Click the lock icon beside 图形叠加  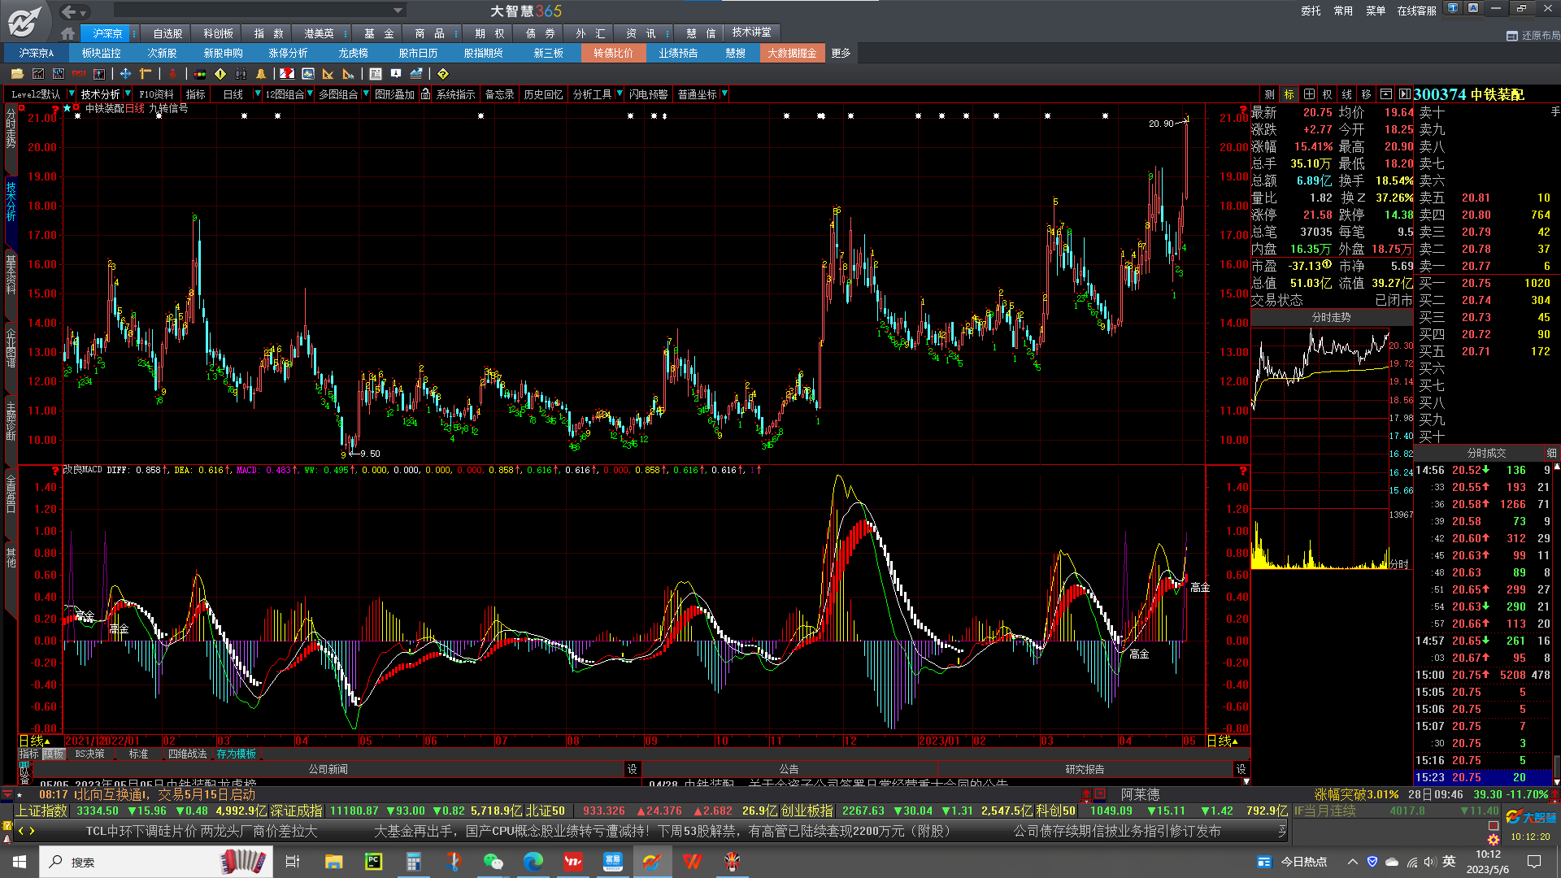coord(425,94)
